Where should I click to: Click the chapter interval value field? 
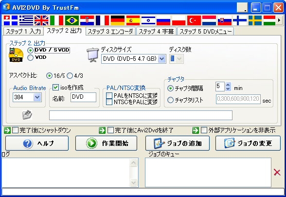(x=220, y=87)
